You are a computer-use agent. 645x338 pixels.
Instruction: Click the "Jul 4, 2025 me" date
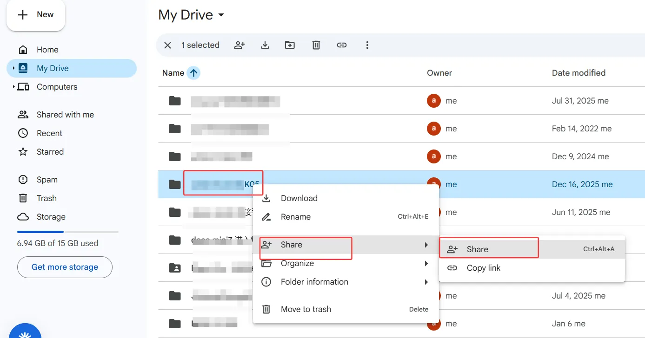click(579, 296)
